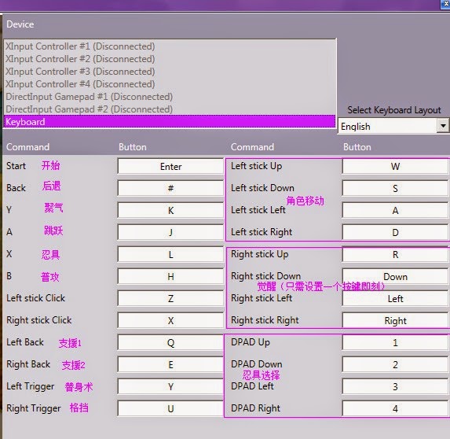This screenshot has height=439, width=450.
Task: Click the DPAD Up field showing 1
Action: 396,342
